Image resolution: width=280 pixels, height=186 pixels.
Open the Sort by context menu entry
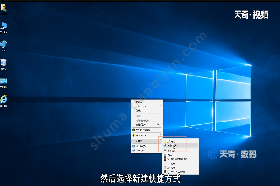coord(147,107)
